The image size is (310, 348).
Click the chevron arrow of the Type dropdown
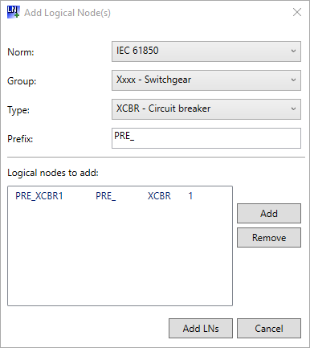[293, 108]
